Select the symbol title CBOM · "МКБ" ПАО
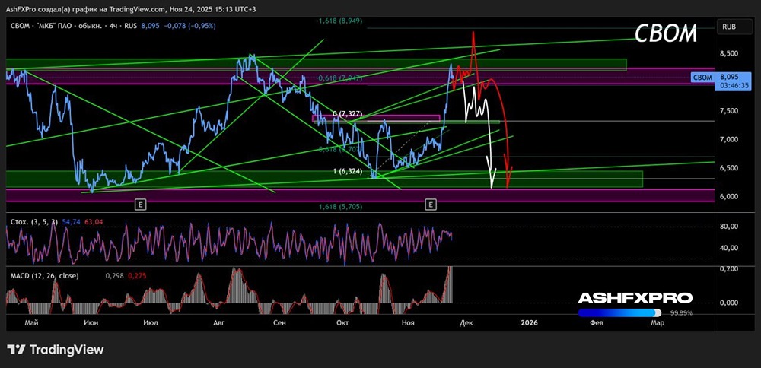 pos(56,26)
